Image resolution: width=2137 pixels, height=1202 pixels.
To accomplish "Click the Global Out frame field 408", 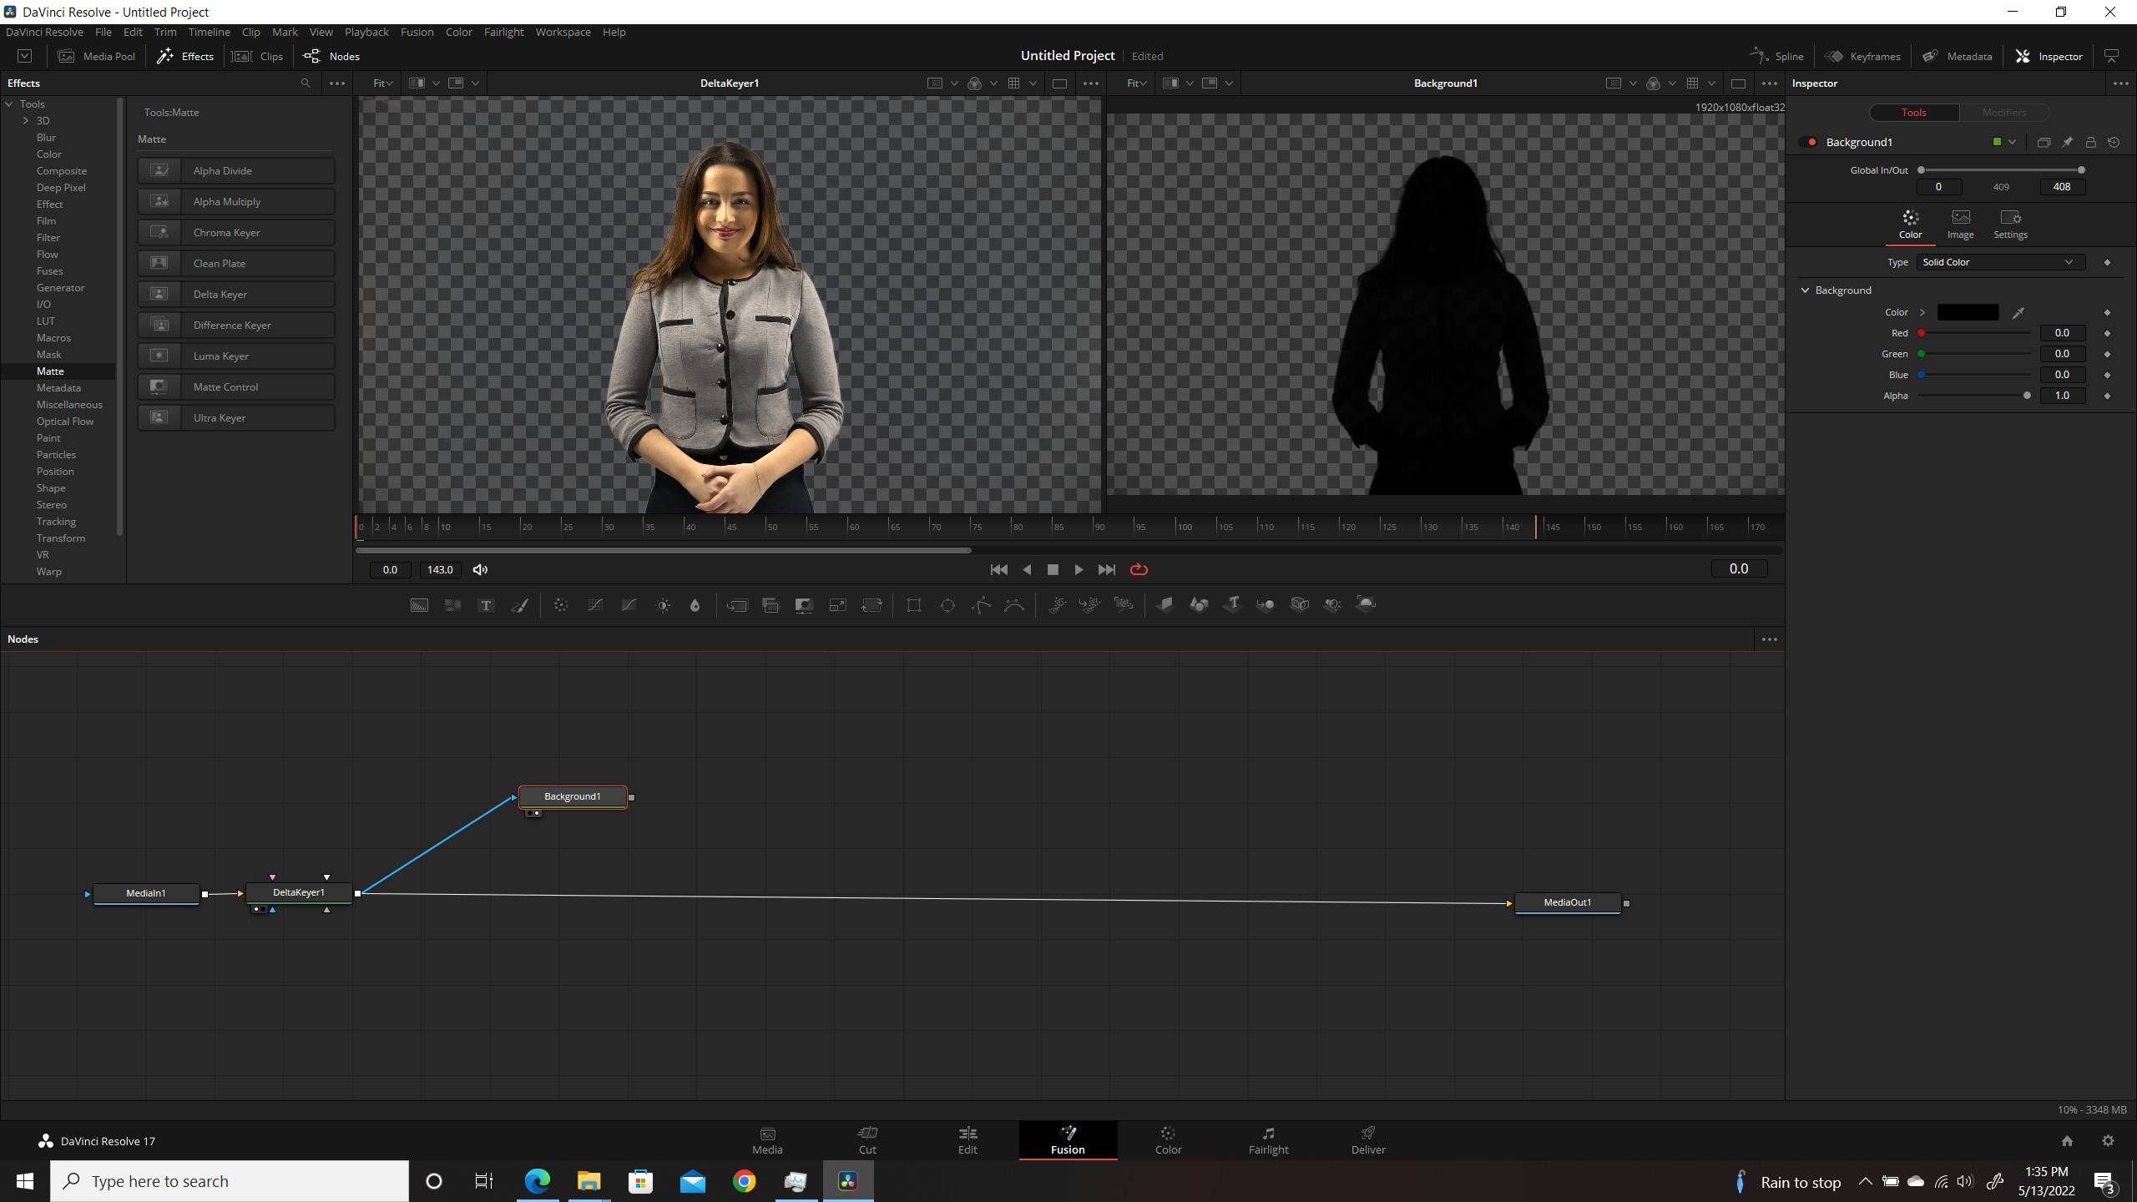I will [x=2061, y=187].
